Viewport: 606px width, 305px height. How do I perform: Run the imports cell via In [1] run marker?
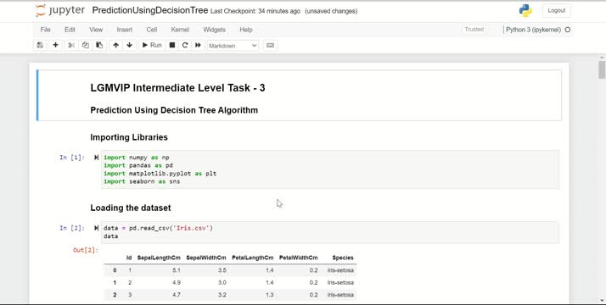pyautogui.click(x=96, y=158)
